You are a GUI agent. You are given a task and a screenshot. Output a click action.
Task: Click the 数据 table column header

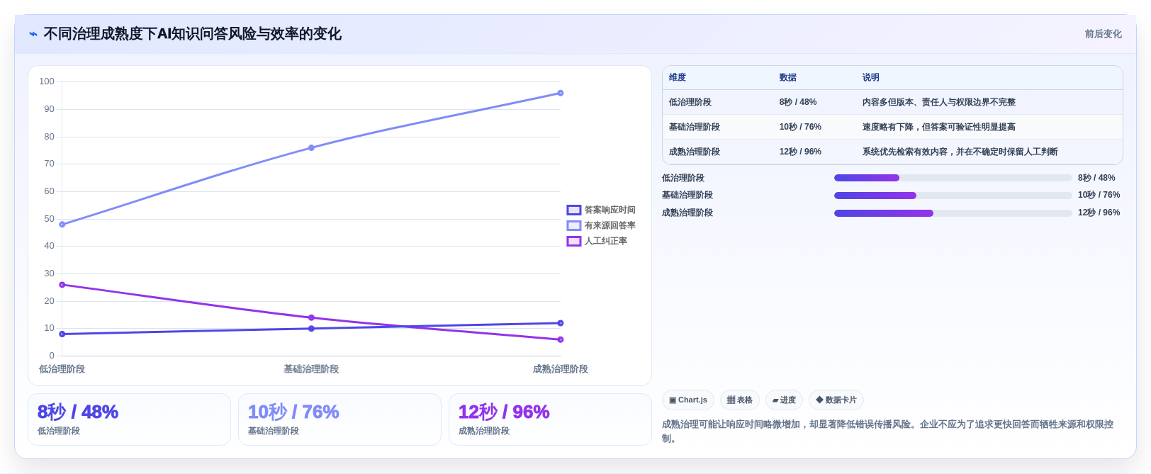point(788,78)
